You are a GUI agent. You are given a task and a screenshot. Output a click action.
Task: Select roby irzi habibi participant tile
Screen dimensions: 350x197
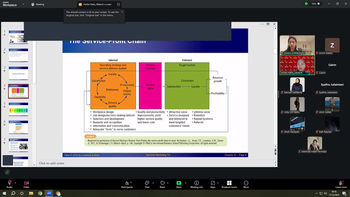[297, 105]
